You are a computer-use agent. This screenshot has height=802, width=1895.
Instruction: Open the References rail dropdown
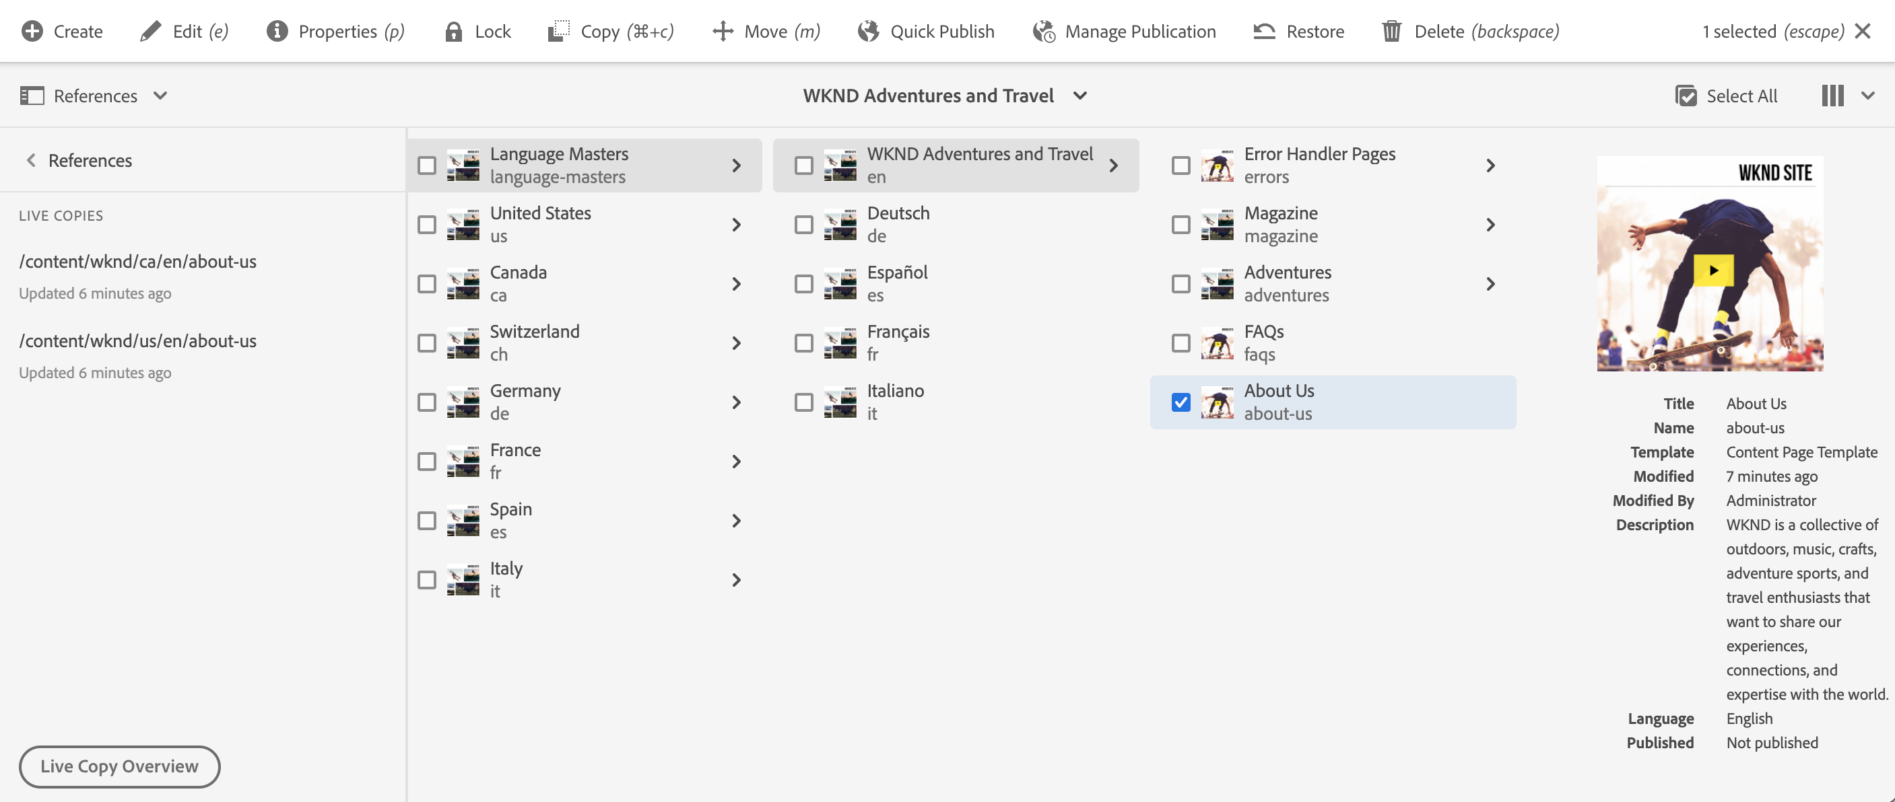point(94,96)
